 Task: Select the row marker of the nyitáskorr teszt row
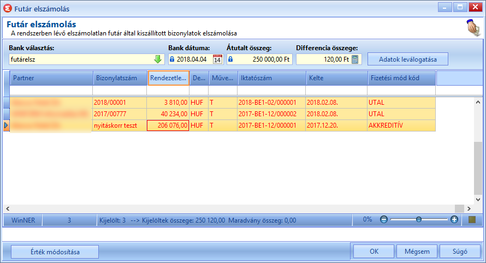(6, 125)
